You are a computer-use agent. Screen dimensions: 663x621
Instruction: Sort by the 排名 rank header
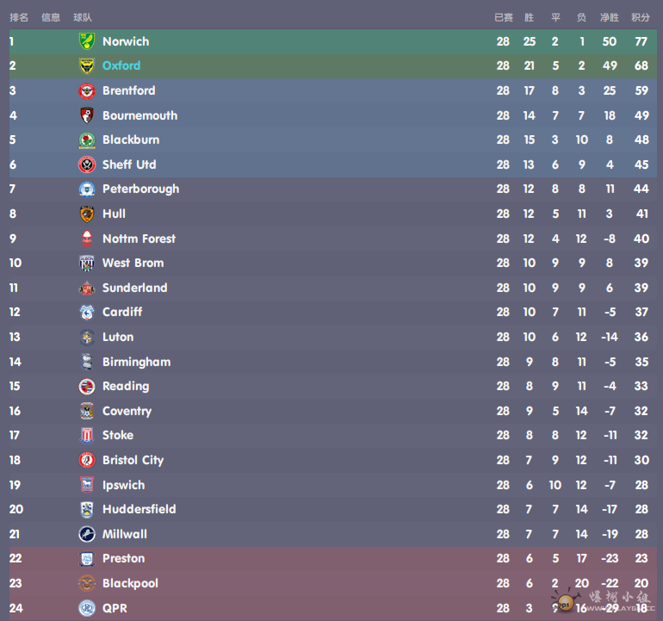(x=19, y=17)
